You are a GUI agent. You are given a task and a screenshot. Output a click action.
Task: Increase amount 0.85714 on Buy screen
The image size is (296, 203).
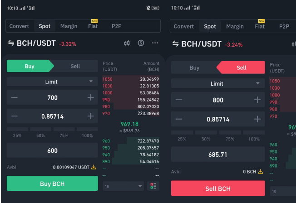pyautogui.click(x=91, y=116)
